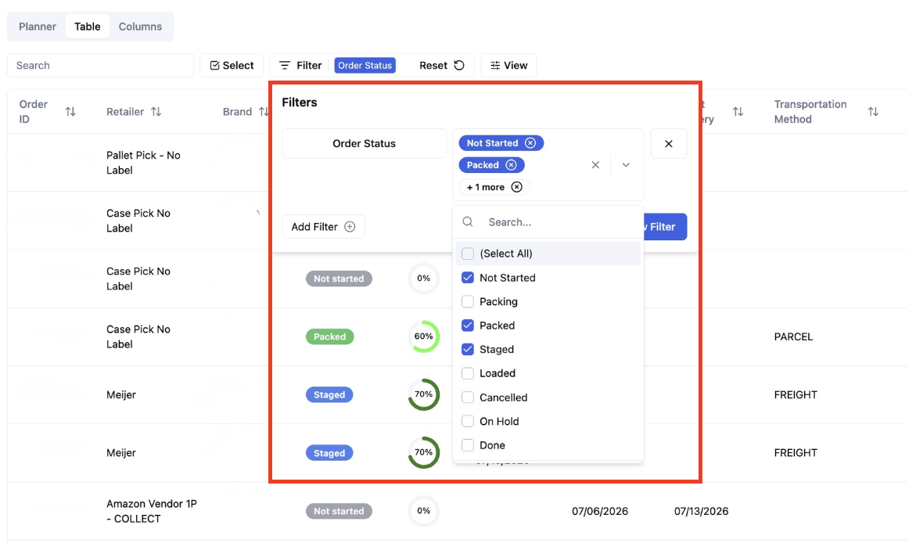This screenshot has width=923, height=543.
Task: Click the PARCEL transportation cell
Action: [x=793, y=337]
